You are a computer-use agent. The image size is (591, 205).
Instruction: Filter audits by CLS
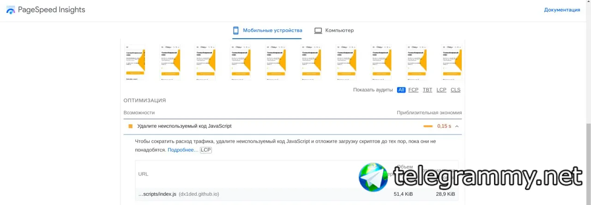pos(455,90)
